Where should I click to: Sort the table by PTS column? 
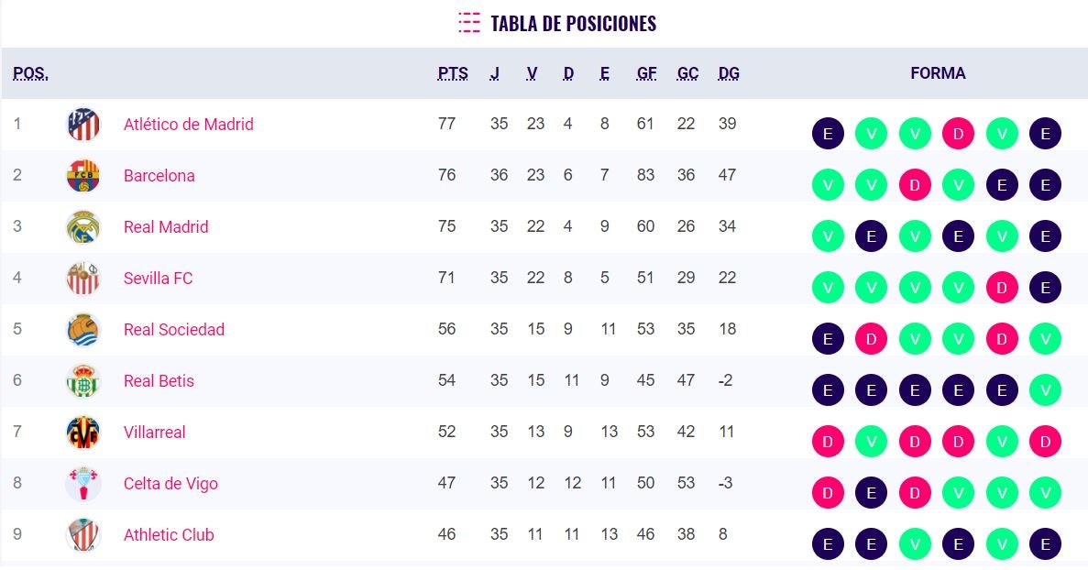pos(454,73)
